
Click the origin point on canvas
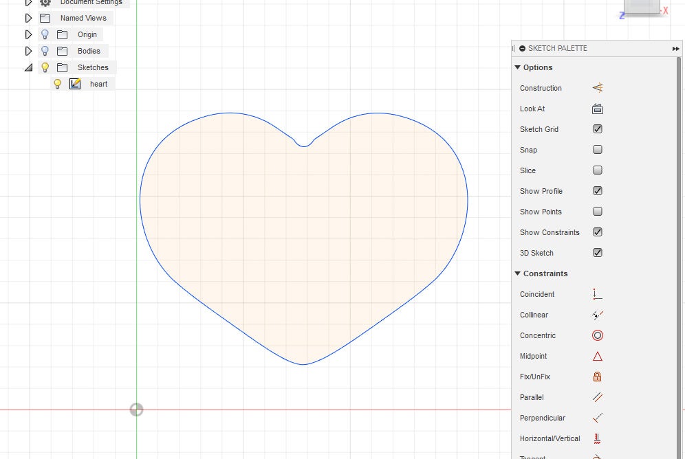[x=136, y=410]
